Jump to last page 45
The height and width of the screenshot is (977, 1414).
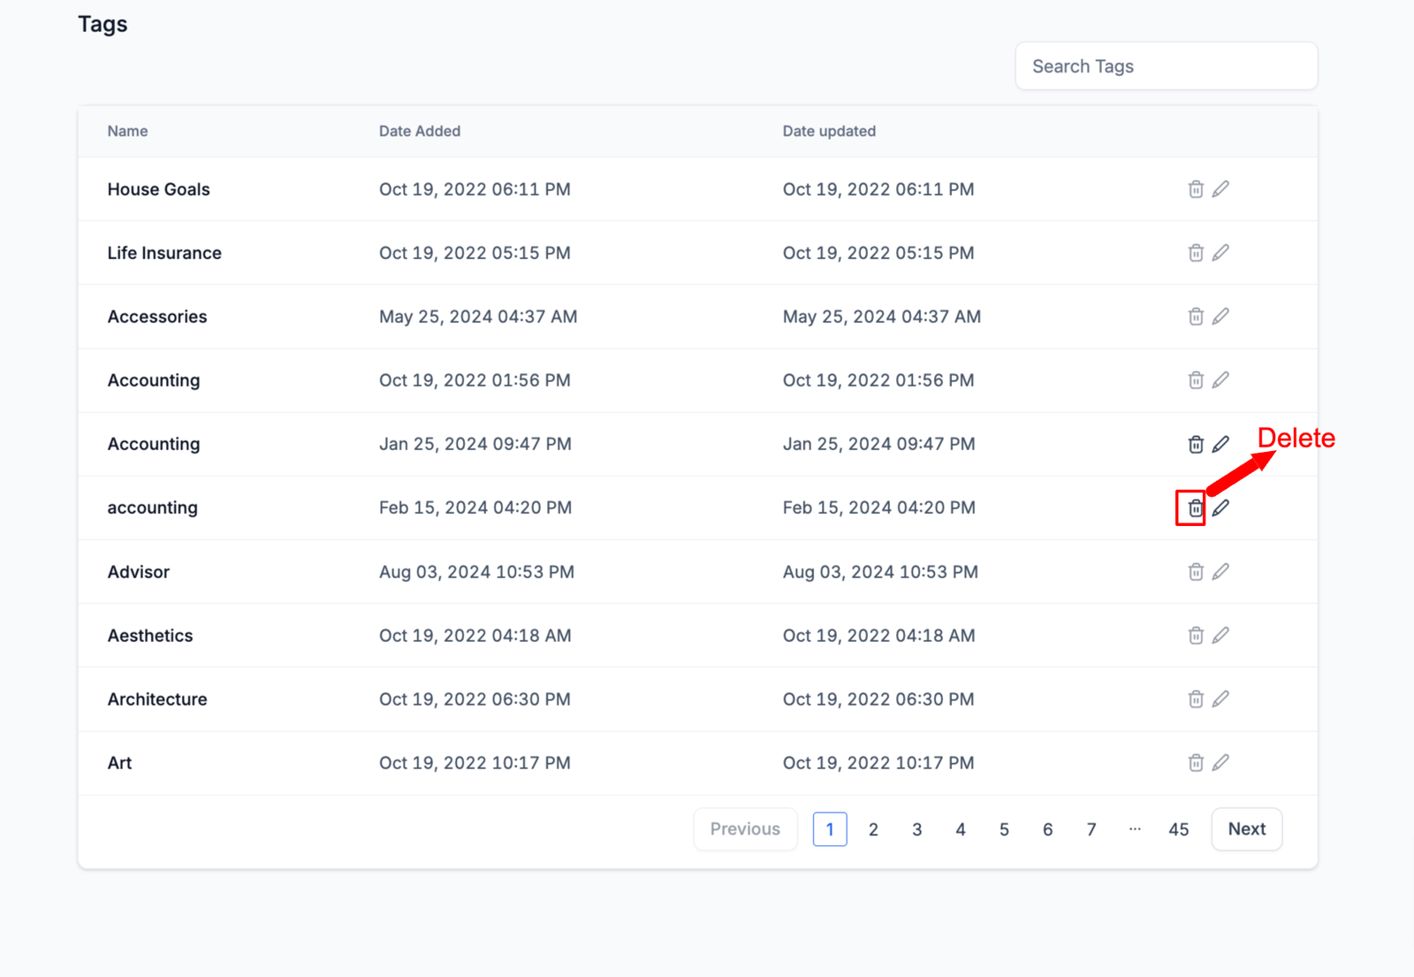[1178, 829]
